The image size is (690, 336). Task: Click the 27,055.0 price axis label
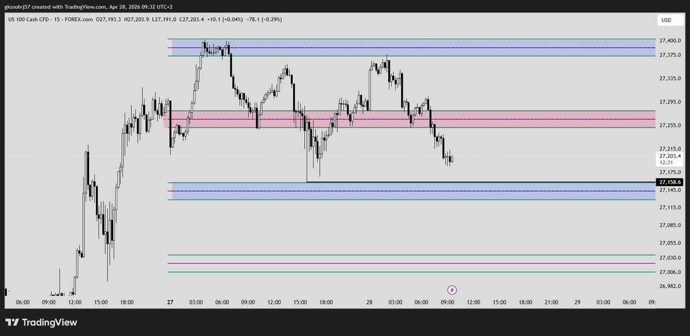(x=670, y=244)
